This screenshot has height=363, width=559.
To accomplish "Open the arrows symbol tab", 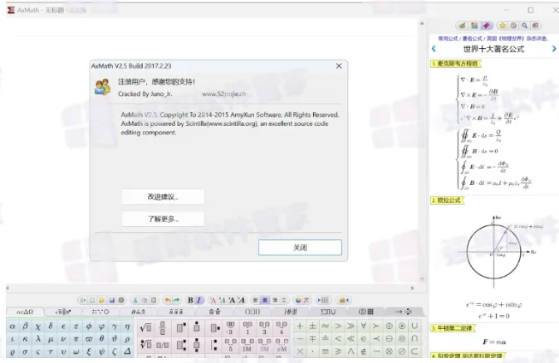I will [403, 312].
